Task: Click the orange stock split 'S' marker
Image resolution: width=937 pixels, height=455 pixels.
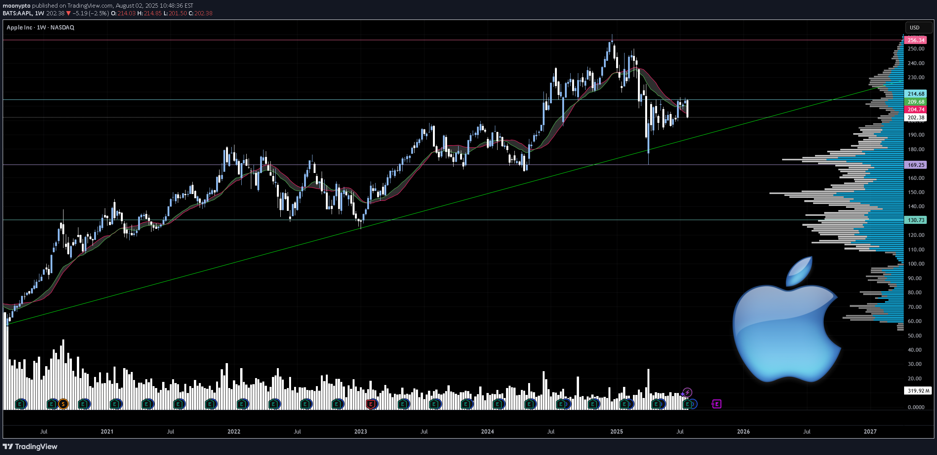Action: click(x=63, y=404)
